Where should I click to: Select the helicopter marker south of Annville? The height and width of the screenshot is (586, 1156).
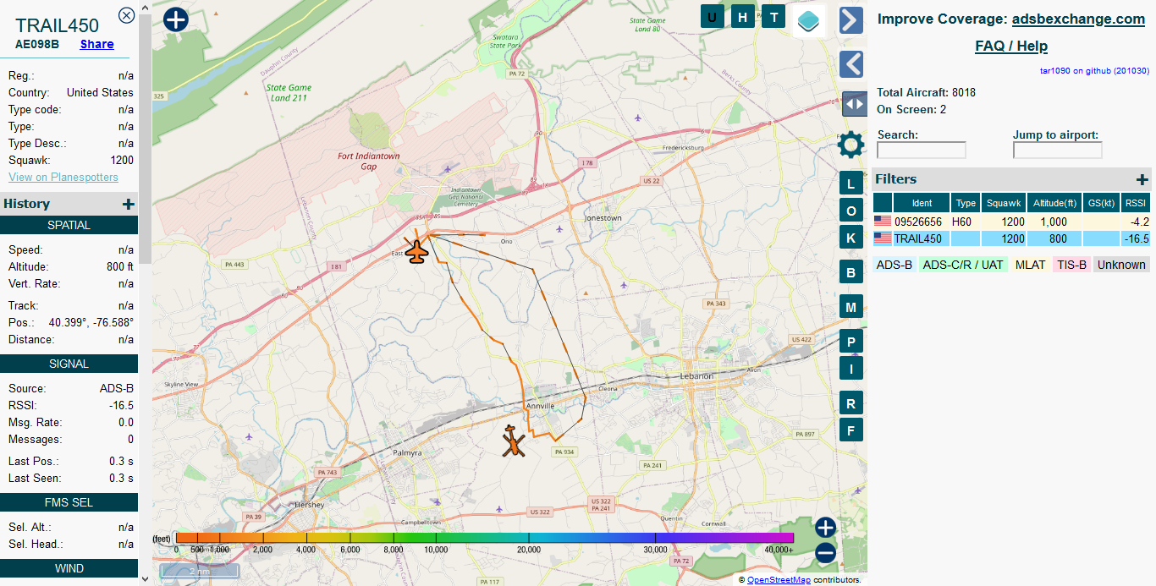point(513,441)
